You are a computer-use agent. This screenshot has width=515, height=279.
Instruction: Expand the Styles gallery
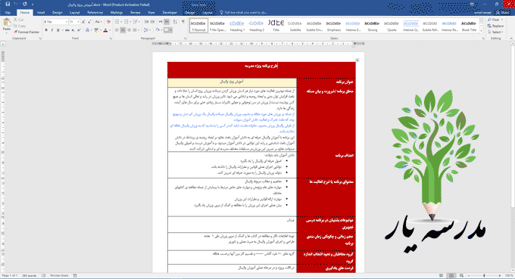pyautogui.click(x=481, y=31)
